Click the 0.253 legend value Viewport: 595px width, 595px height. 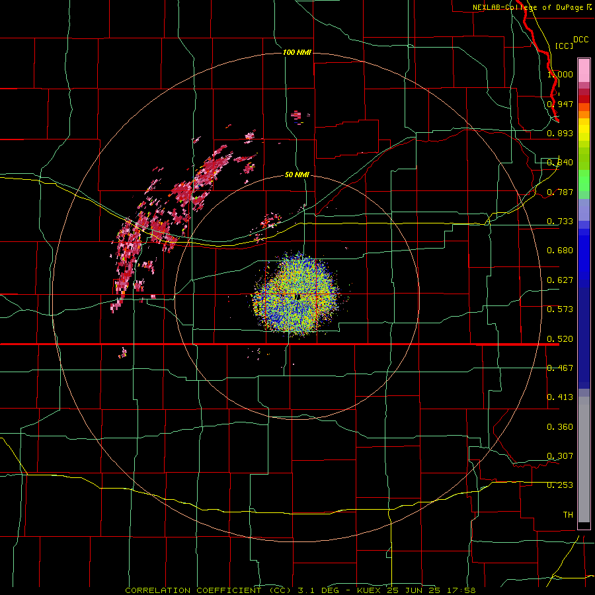click(x=560, y=485)
